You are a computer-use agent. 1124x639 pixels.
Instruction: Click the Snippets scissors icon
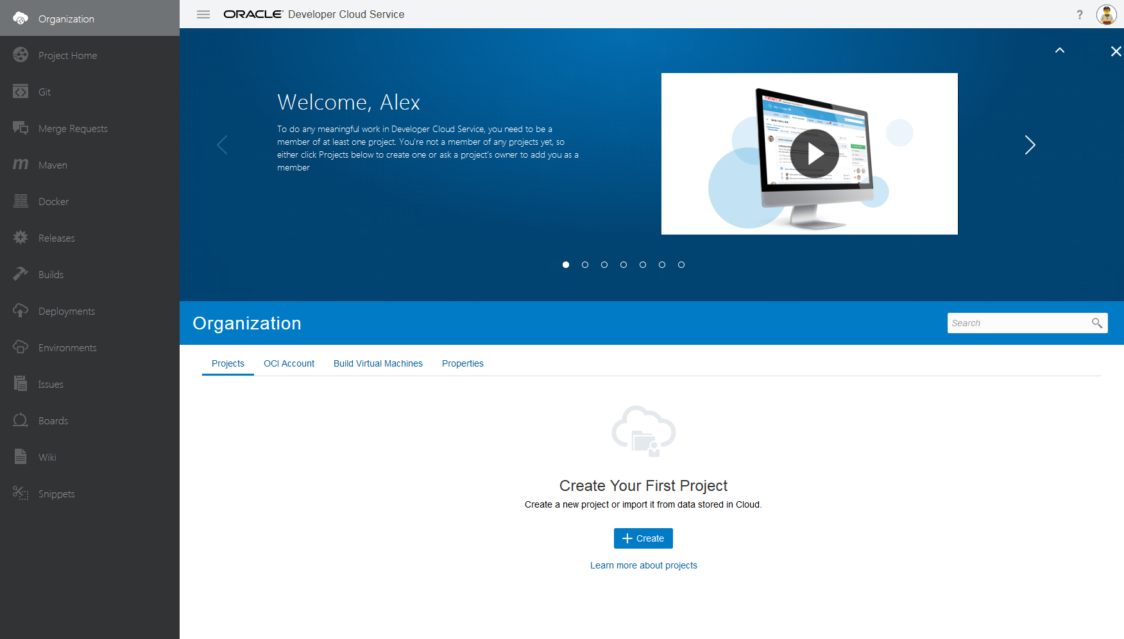(x=21, y=494)
